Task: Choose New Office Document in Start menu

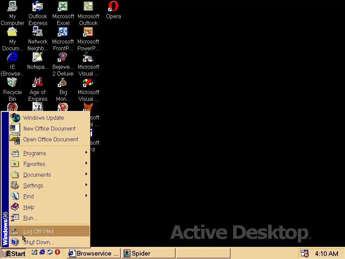Action: pyautogui.click(x=49, y=128)
